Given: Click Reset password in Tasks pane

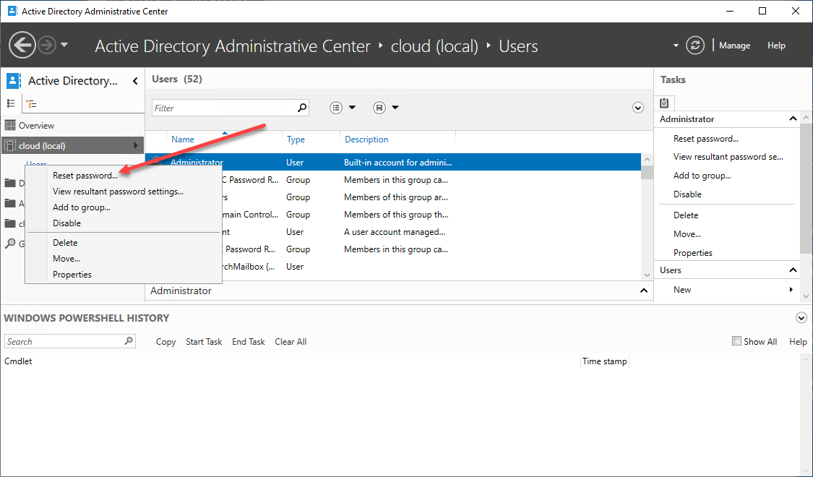Looking at the screenshot, I should pos(705,139).
